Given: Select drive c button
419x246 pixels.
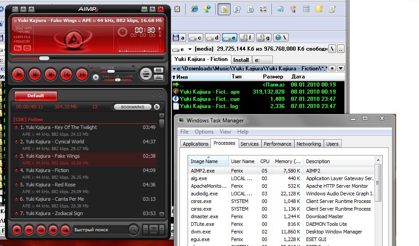Looking at the screenshot, I should click(x=195, y=38).
